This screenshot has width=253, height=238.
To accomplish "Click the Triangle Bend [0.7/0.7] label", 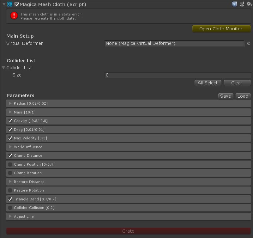I will tap(35, 199).
